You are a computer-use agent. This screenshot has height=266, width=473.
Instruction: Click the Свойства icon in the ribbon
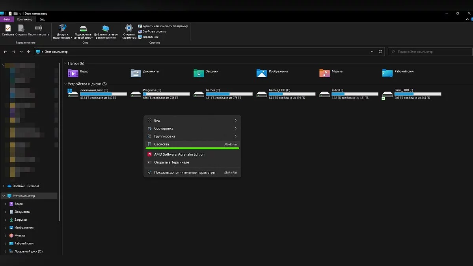pos(8,28)
